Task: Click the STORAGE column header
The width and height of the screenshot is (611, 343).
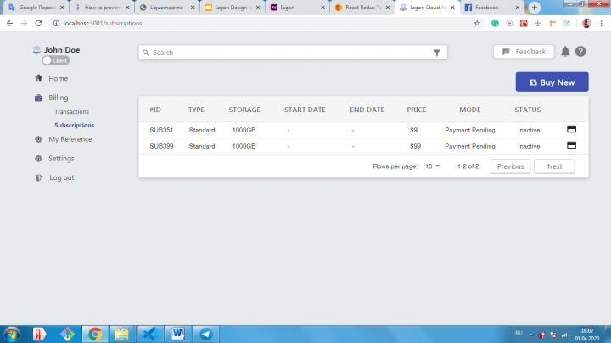Action: 244,110
